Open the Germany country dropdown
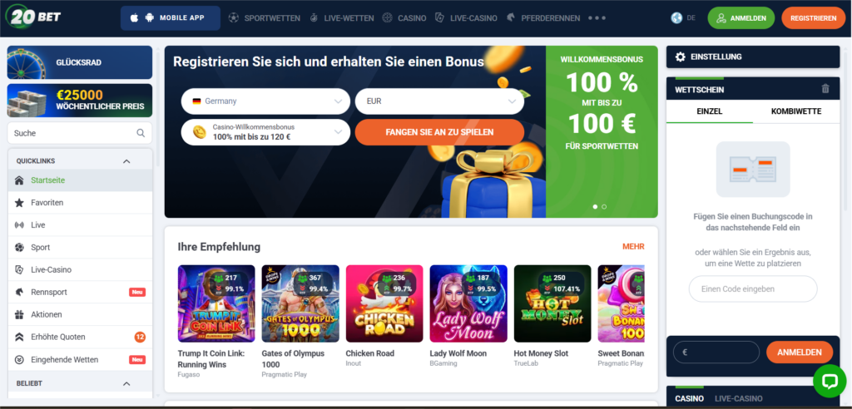 (265, 101)
